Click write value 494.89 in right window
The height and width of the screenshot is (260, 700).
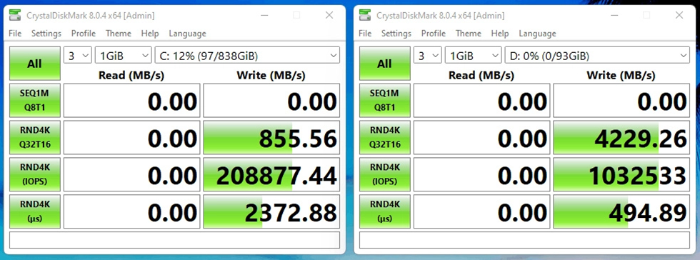(x=621, y=211)
